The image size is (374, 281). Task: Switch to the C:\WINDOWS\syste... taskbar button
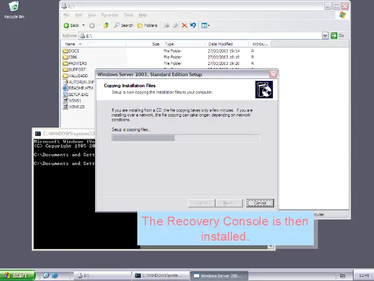161,276
